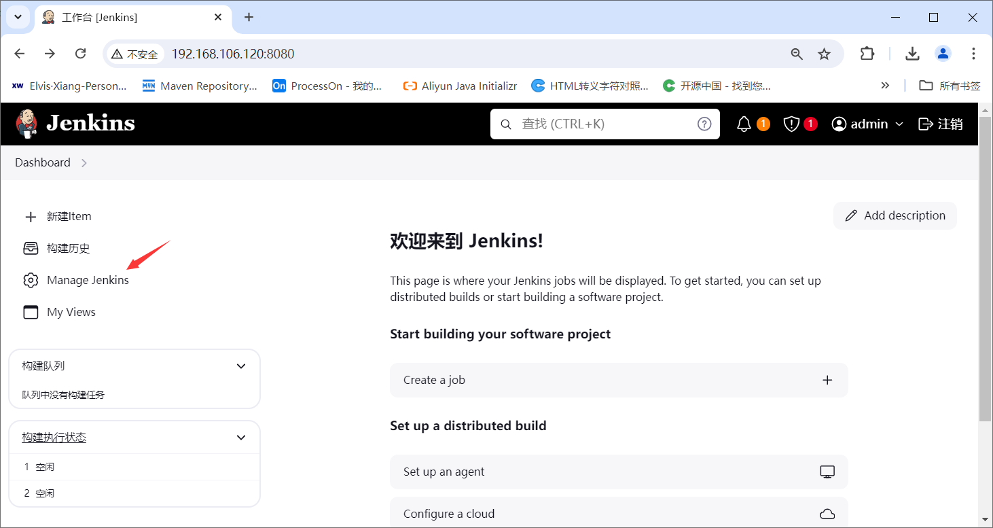Click the browser forward arrow
This screenshot has width=993, height=528.
[50, 54]
